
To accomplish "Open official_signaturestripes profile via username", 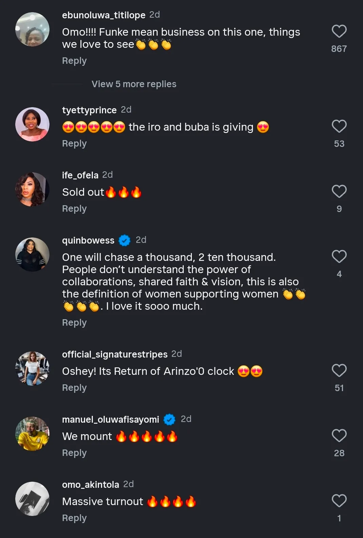I will [115, 354].
